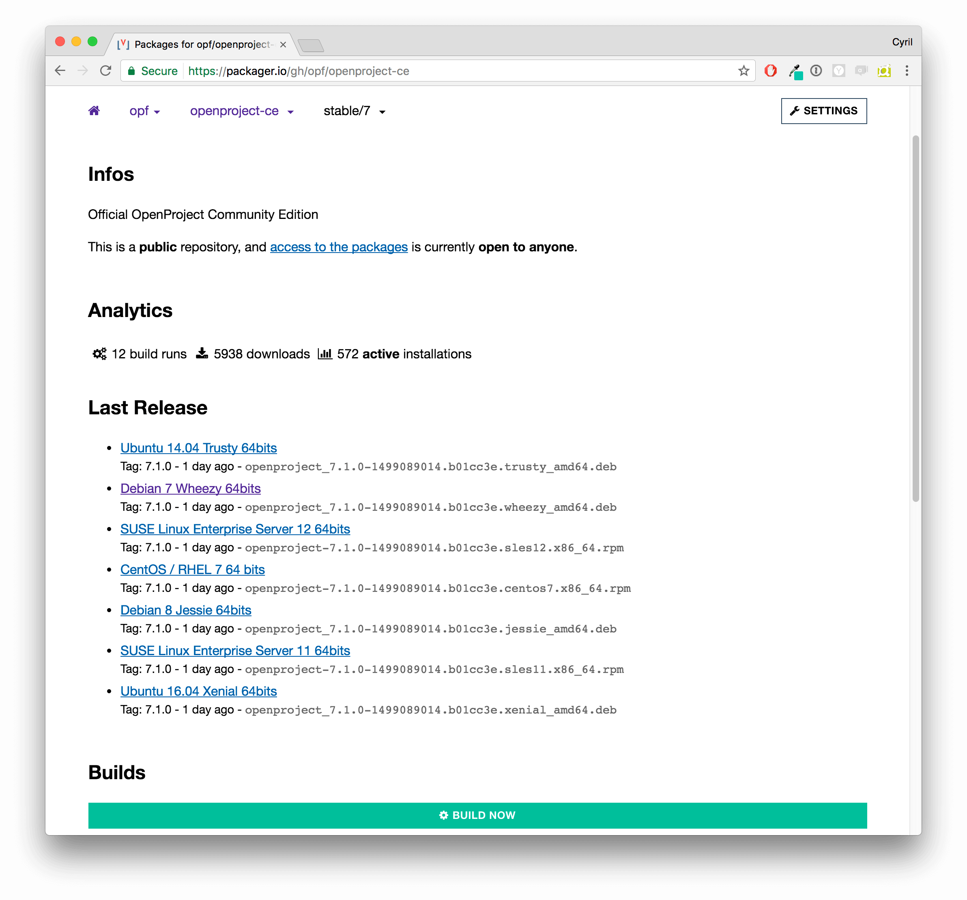Select the xenial_amd64.deb filename text
This screenshot has height=900, width=967.
(430, 710)
